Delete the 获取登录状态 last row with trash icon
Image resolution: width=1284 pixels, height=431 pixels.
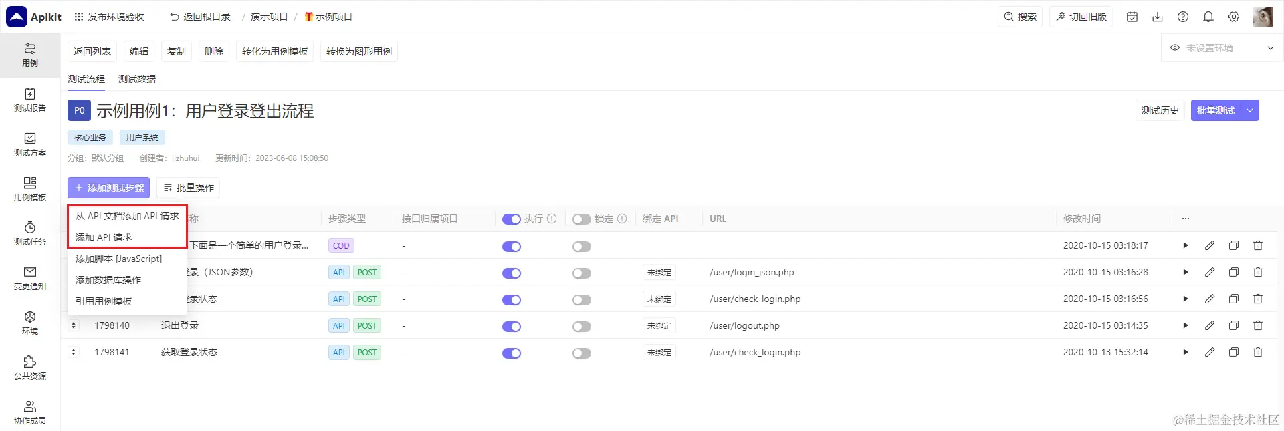click(x=1258, y=352)
